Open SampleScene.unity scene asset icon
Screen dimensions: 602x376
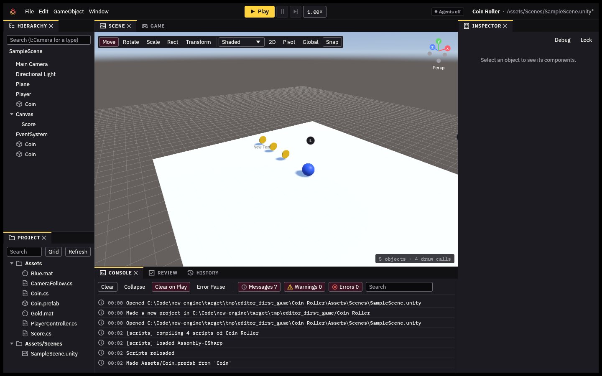(25, 353)
